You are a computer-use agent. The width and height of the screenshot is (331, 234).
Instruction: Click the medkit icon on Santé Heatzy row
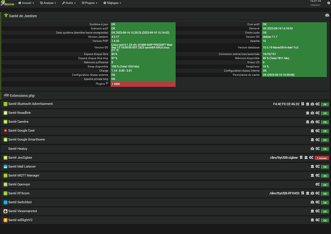pos(312,149)
